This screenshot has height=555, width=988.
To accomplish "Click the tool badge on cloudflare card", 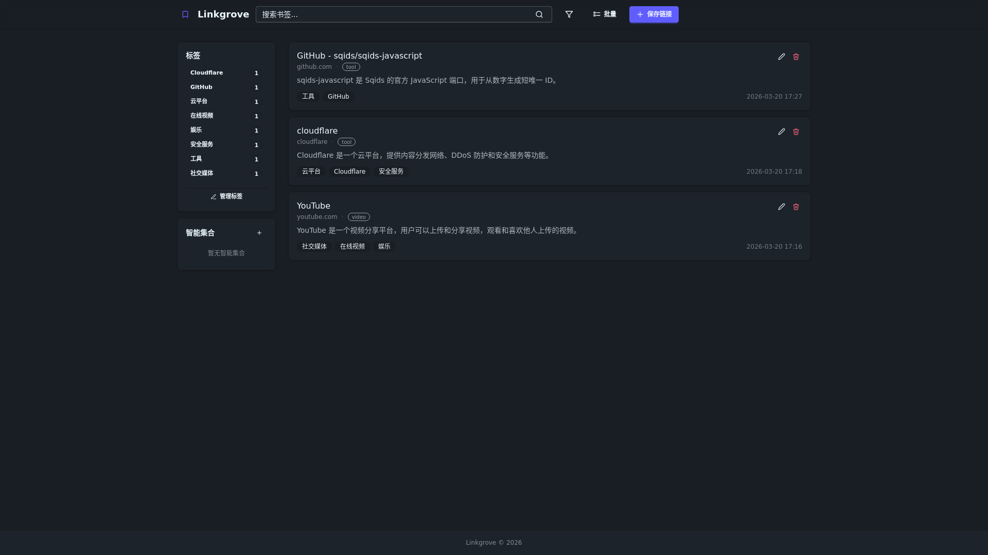I will [x=346, y=142].
